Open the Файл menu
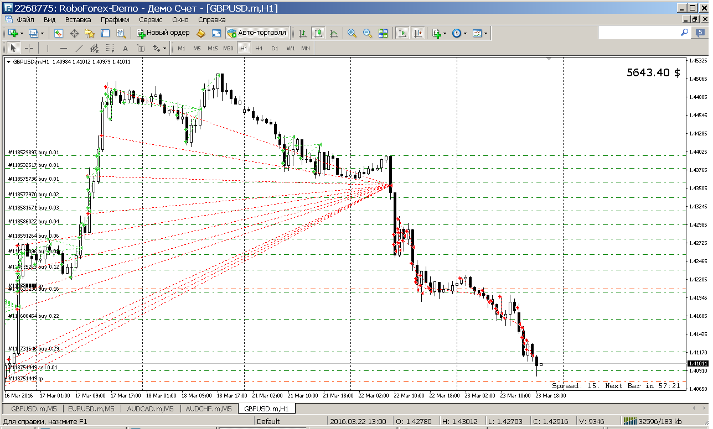 click(x=25, y=19)
